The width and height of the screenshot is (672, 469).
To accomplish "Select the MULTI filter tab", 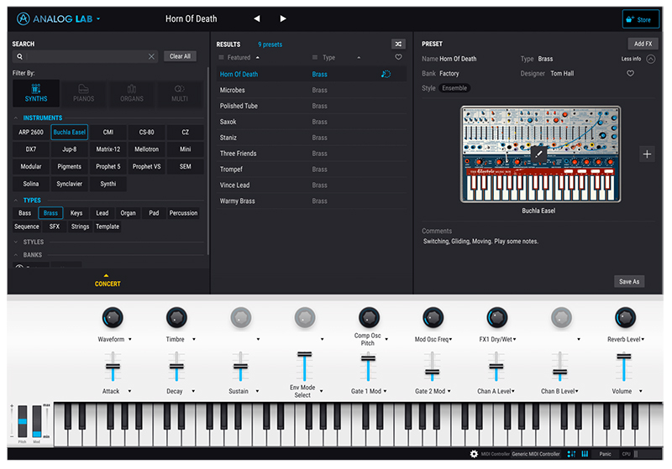I will 180,93.
